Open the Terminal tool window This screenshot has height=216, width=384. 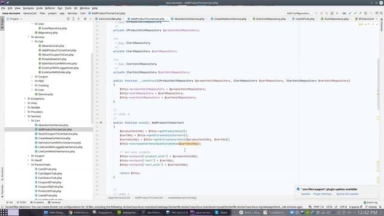click(54, 202)
